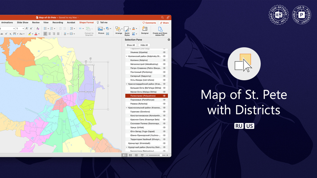The height and width of the screenshot is (178, 317).
Task: Toggle visibility of Урицк (Uritsk)
Action: point(164,128)
